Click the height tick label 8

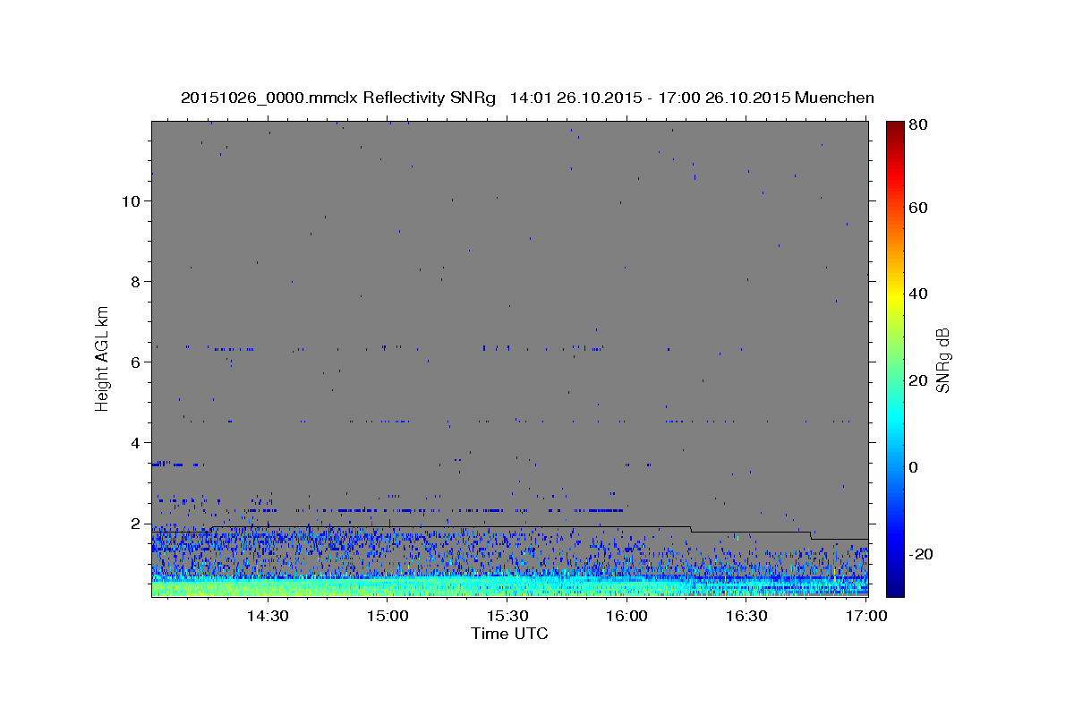[x=136, y=281]
